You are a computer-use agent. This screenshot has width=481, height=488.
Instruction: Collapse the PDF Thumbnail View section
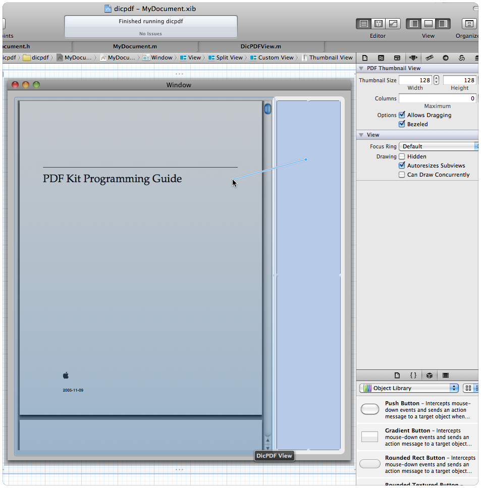point(361,68)
